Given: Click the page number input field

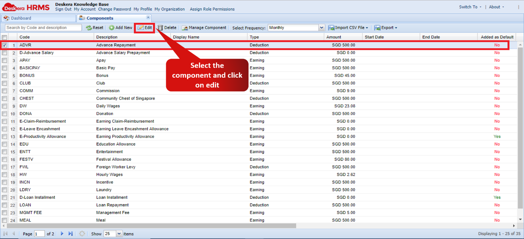Looking at the screenshot, I should click(x=39, y=234).
